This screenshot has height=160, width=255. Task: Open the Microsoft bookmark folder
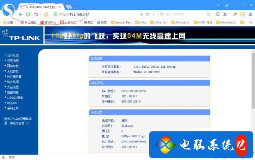click(x=181, y=22)
